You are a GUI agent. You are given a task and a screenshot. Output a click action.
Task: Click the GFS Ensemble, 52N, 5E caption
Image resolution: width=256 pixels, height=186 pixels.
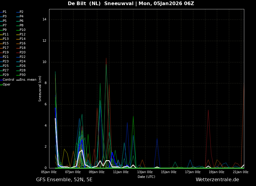point(64,180)
